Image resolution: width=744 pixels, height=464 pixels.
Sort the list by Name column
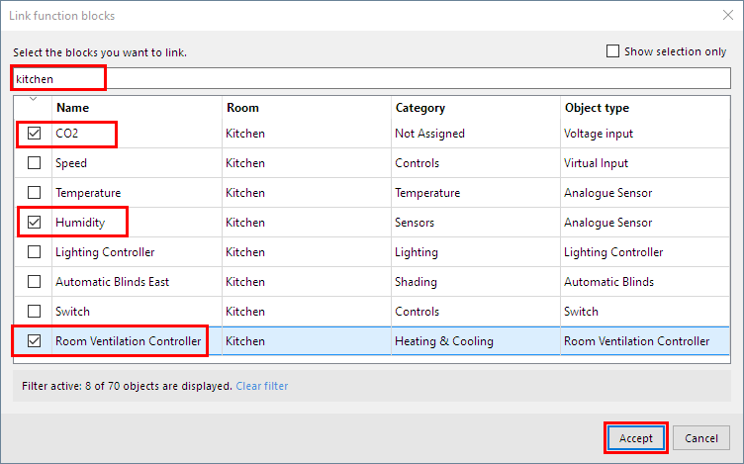point(71,108)
